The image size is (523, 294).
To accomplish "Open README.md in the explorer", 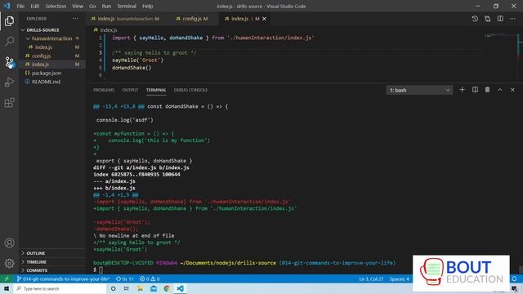I will [x=46, y=82].
